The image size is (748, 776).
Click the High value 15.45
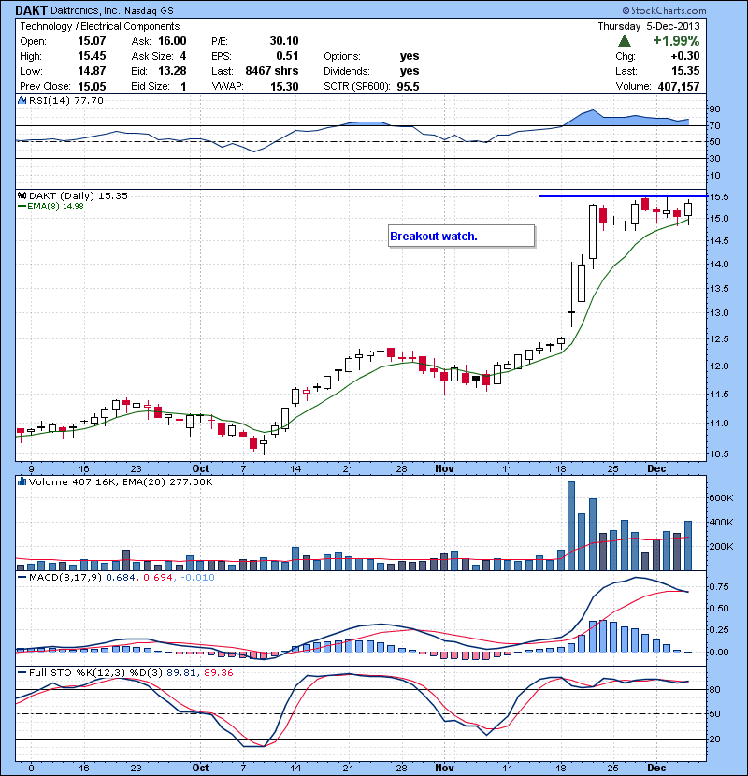click(92, 56)
